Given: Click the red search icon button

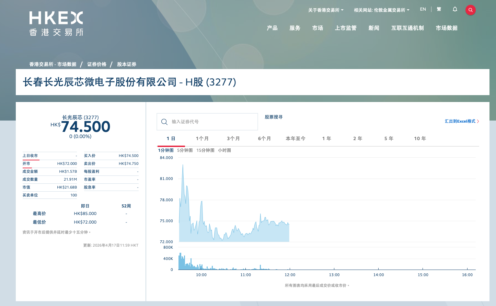Looking at the screenshot, I should (470, 10).
